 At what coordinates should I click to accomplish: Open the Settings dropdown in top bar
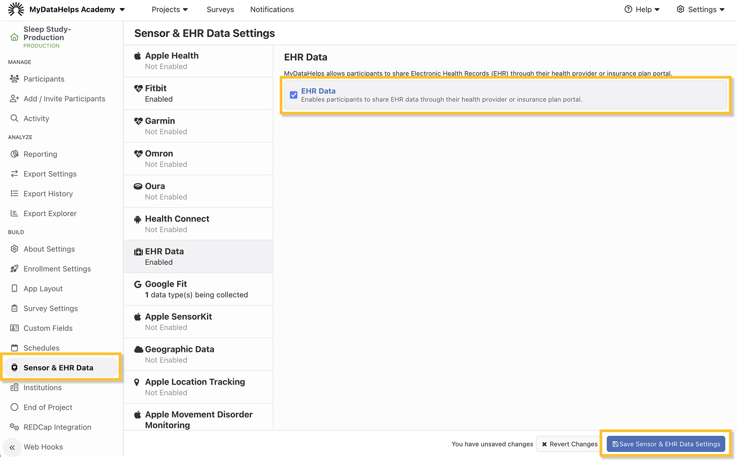[701, 10]
